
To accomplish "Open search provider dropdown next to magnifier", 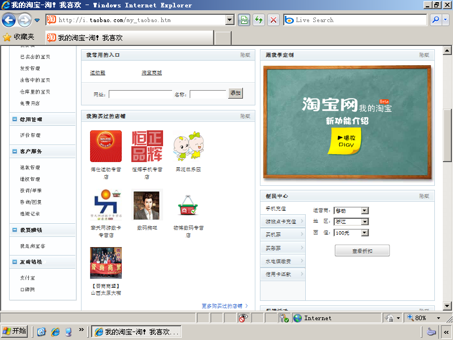I will (446, 20).
